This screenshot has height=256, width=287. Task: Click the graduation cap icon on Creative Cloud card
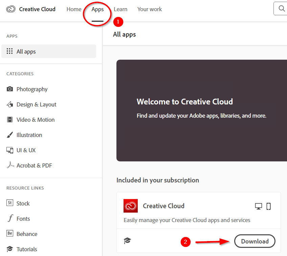127,241
